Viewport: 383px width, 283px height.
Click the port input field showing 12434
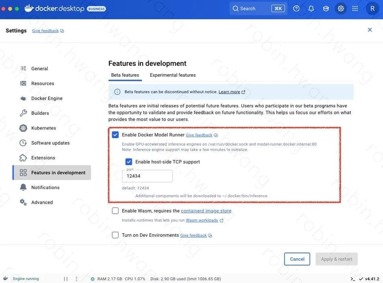pos(147,176)
